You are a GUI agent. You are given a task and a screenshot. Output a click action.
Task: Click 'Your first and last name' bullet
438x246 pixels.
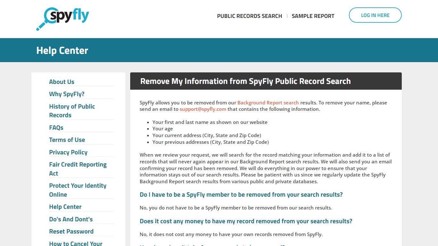(x=210, y=122)
